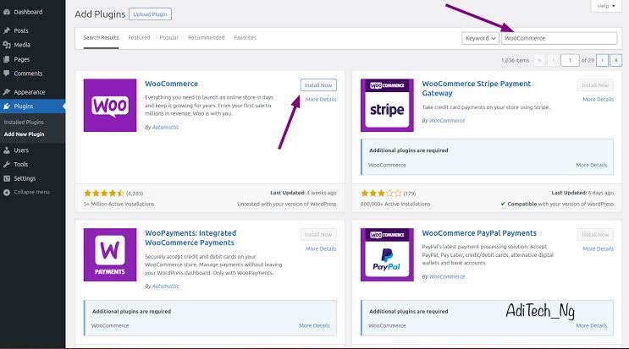Open the WooCommerce plugin title link
This screenshot has height=349, width=629.
point(171,84)
